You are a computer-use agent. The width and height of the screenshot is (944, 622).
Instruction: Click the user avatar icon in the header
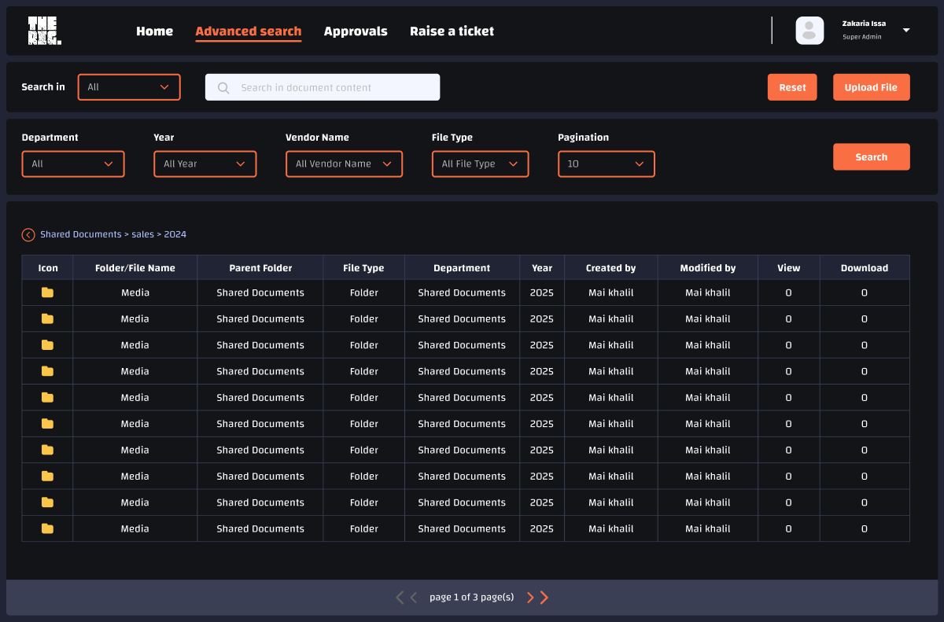tap(809, 30)
